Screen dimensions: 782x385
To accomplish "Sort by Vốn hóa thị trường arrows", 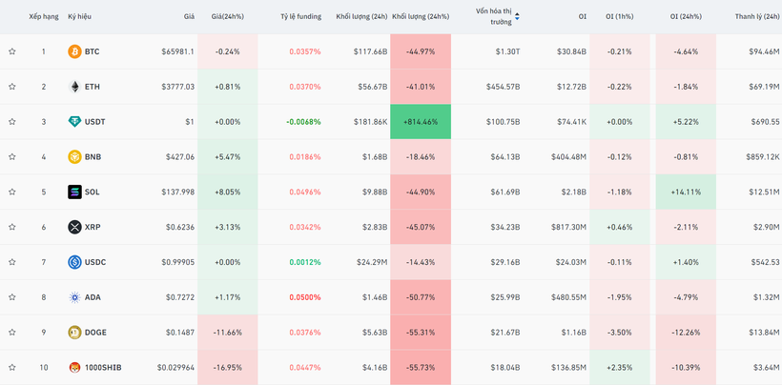I will click(517, 16).
